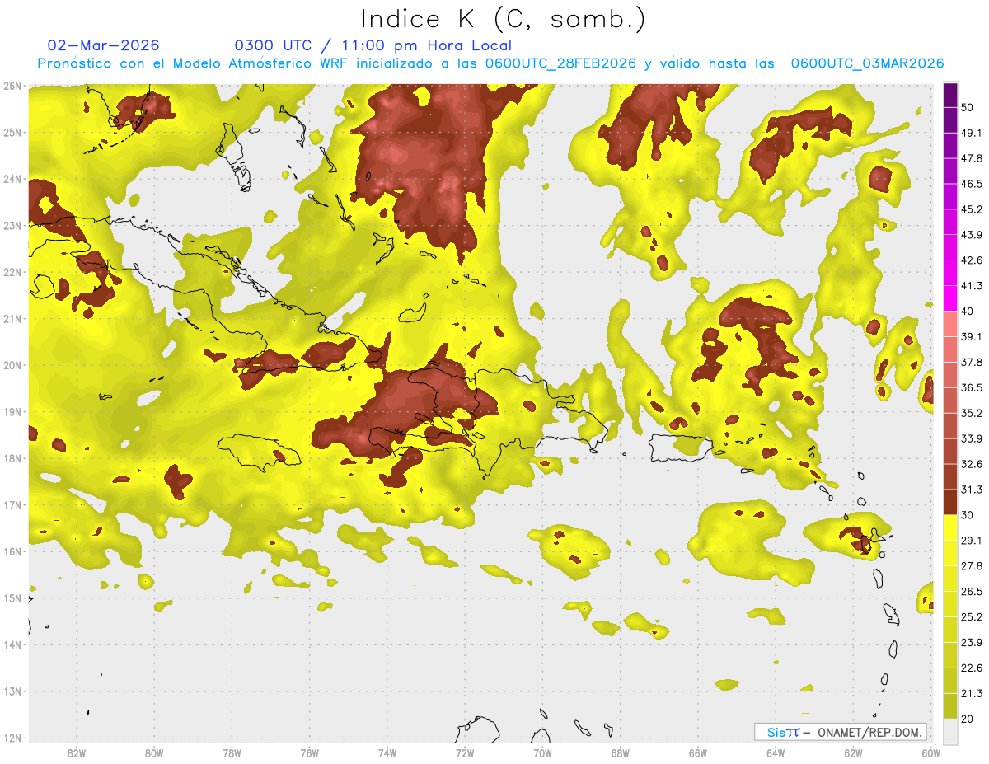Click the 68W longitude label
989x764 pixels.
621,752
